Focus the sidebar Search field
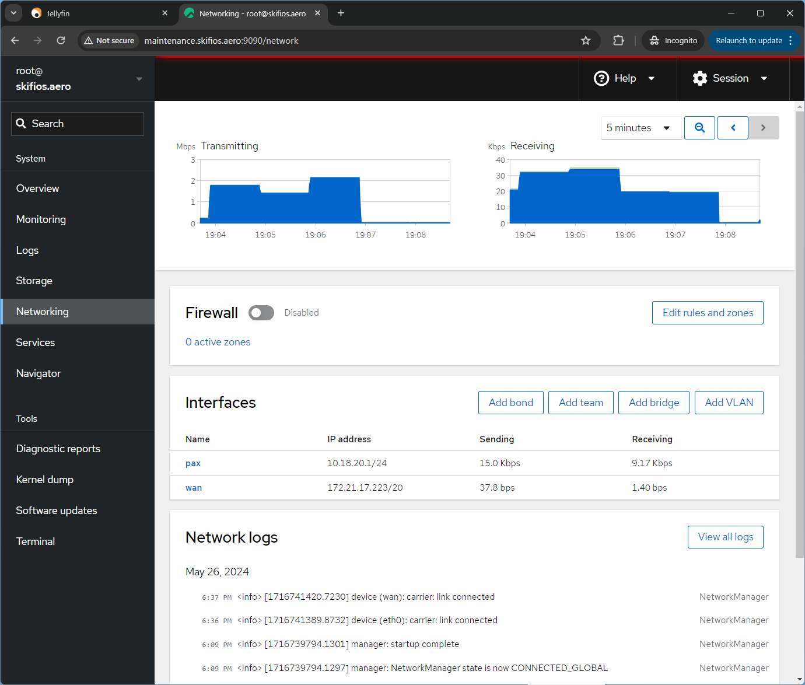805x685 pixels. (78, 124)
